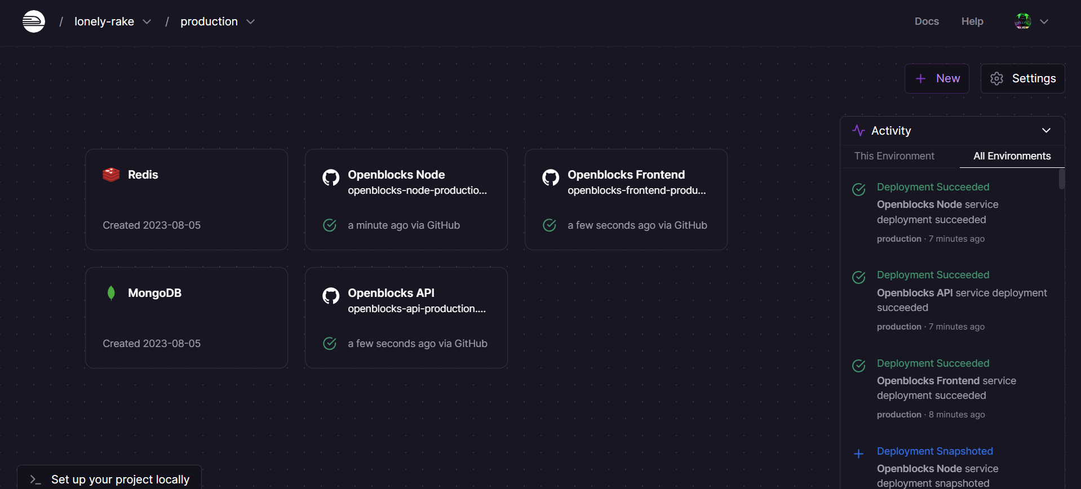Open Deployment Succeeded for Openblocks API
The image size is (1081, 489).
tap(933, 275)
